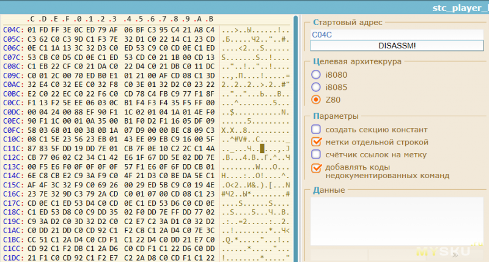This screenshot has width=489, height=262.
Task: Uncheck 'добавлять коды недокументированных команд' option
Action: pyautogui.click(x=316, y=168)
